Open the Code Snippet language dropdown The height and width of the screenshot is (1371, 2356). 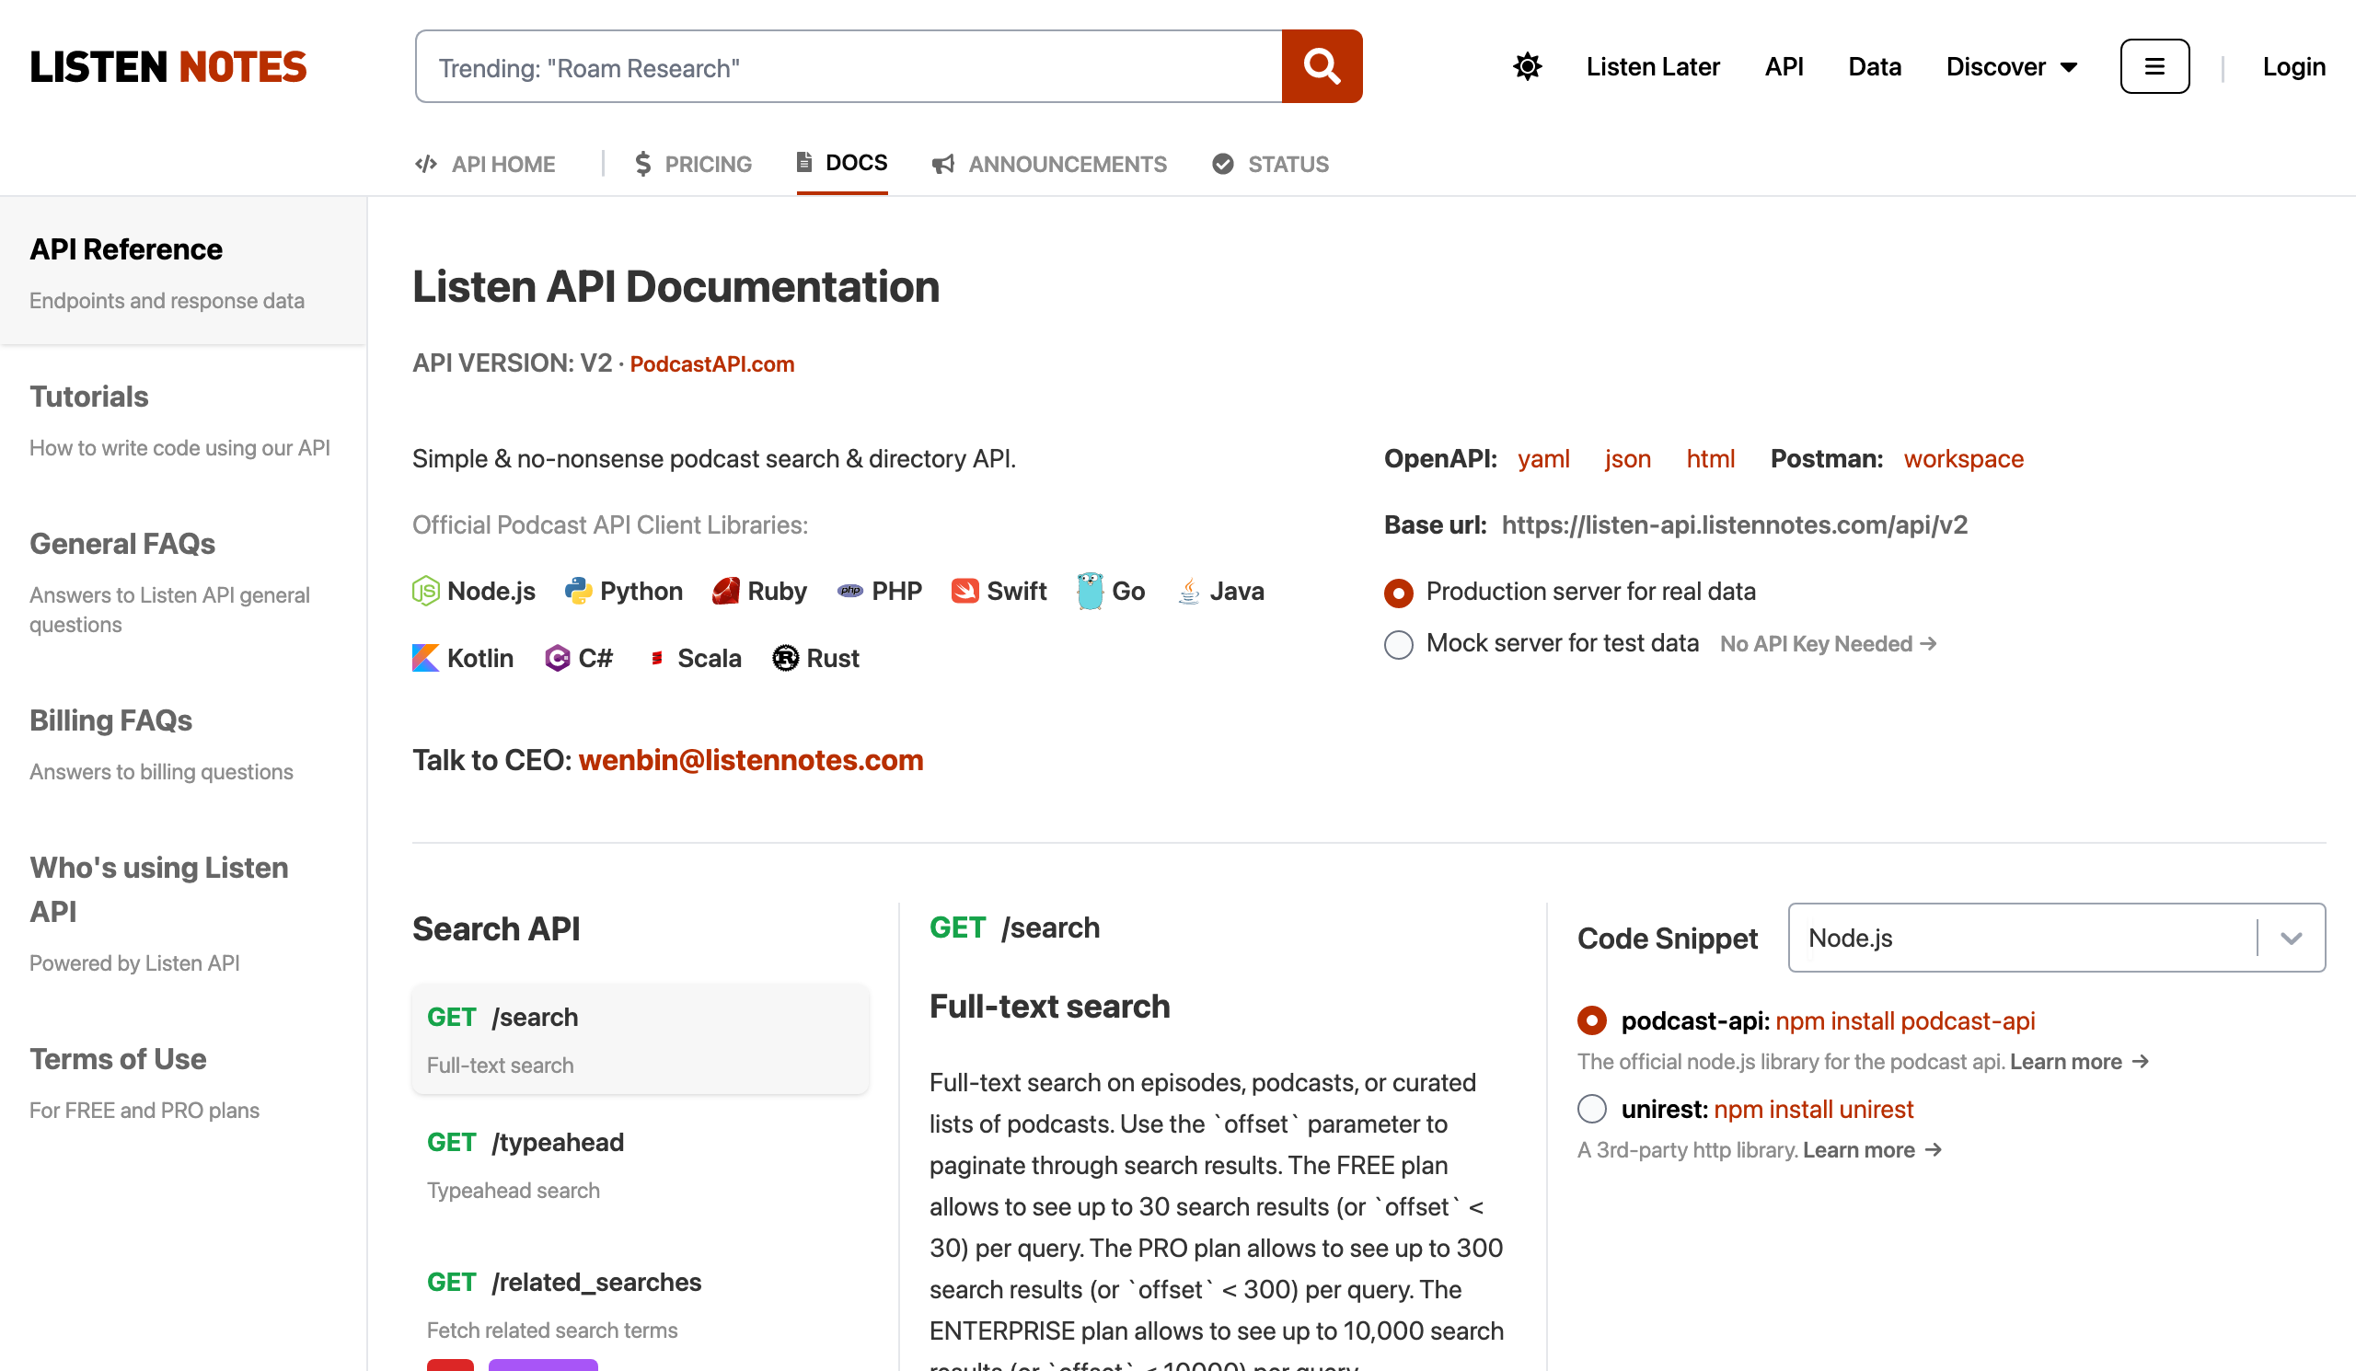(x=2056, y=938)
